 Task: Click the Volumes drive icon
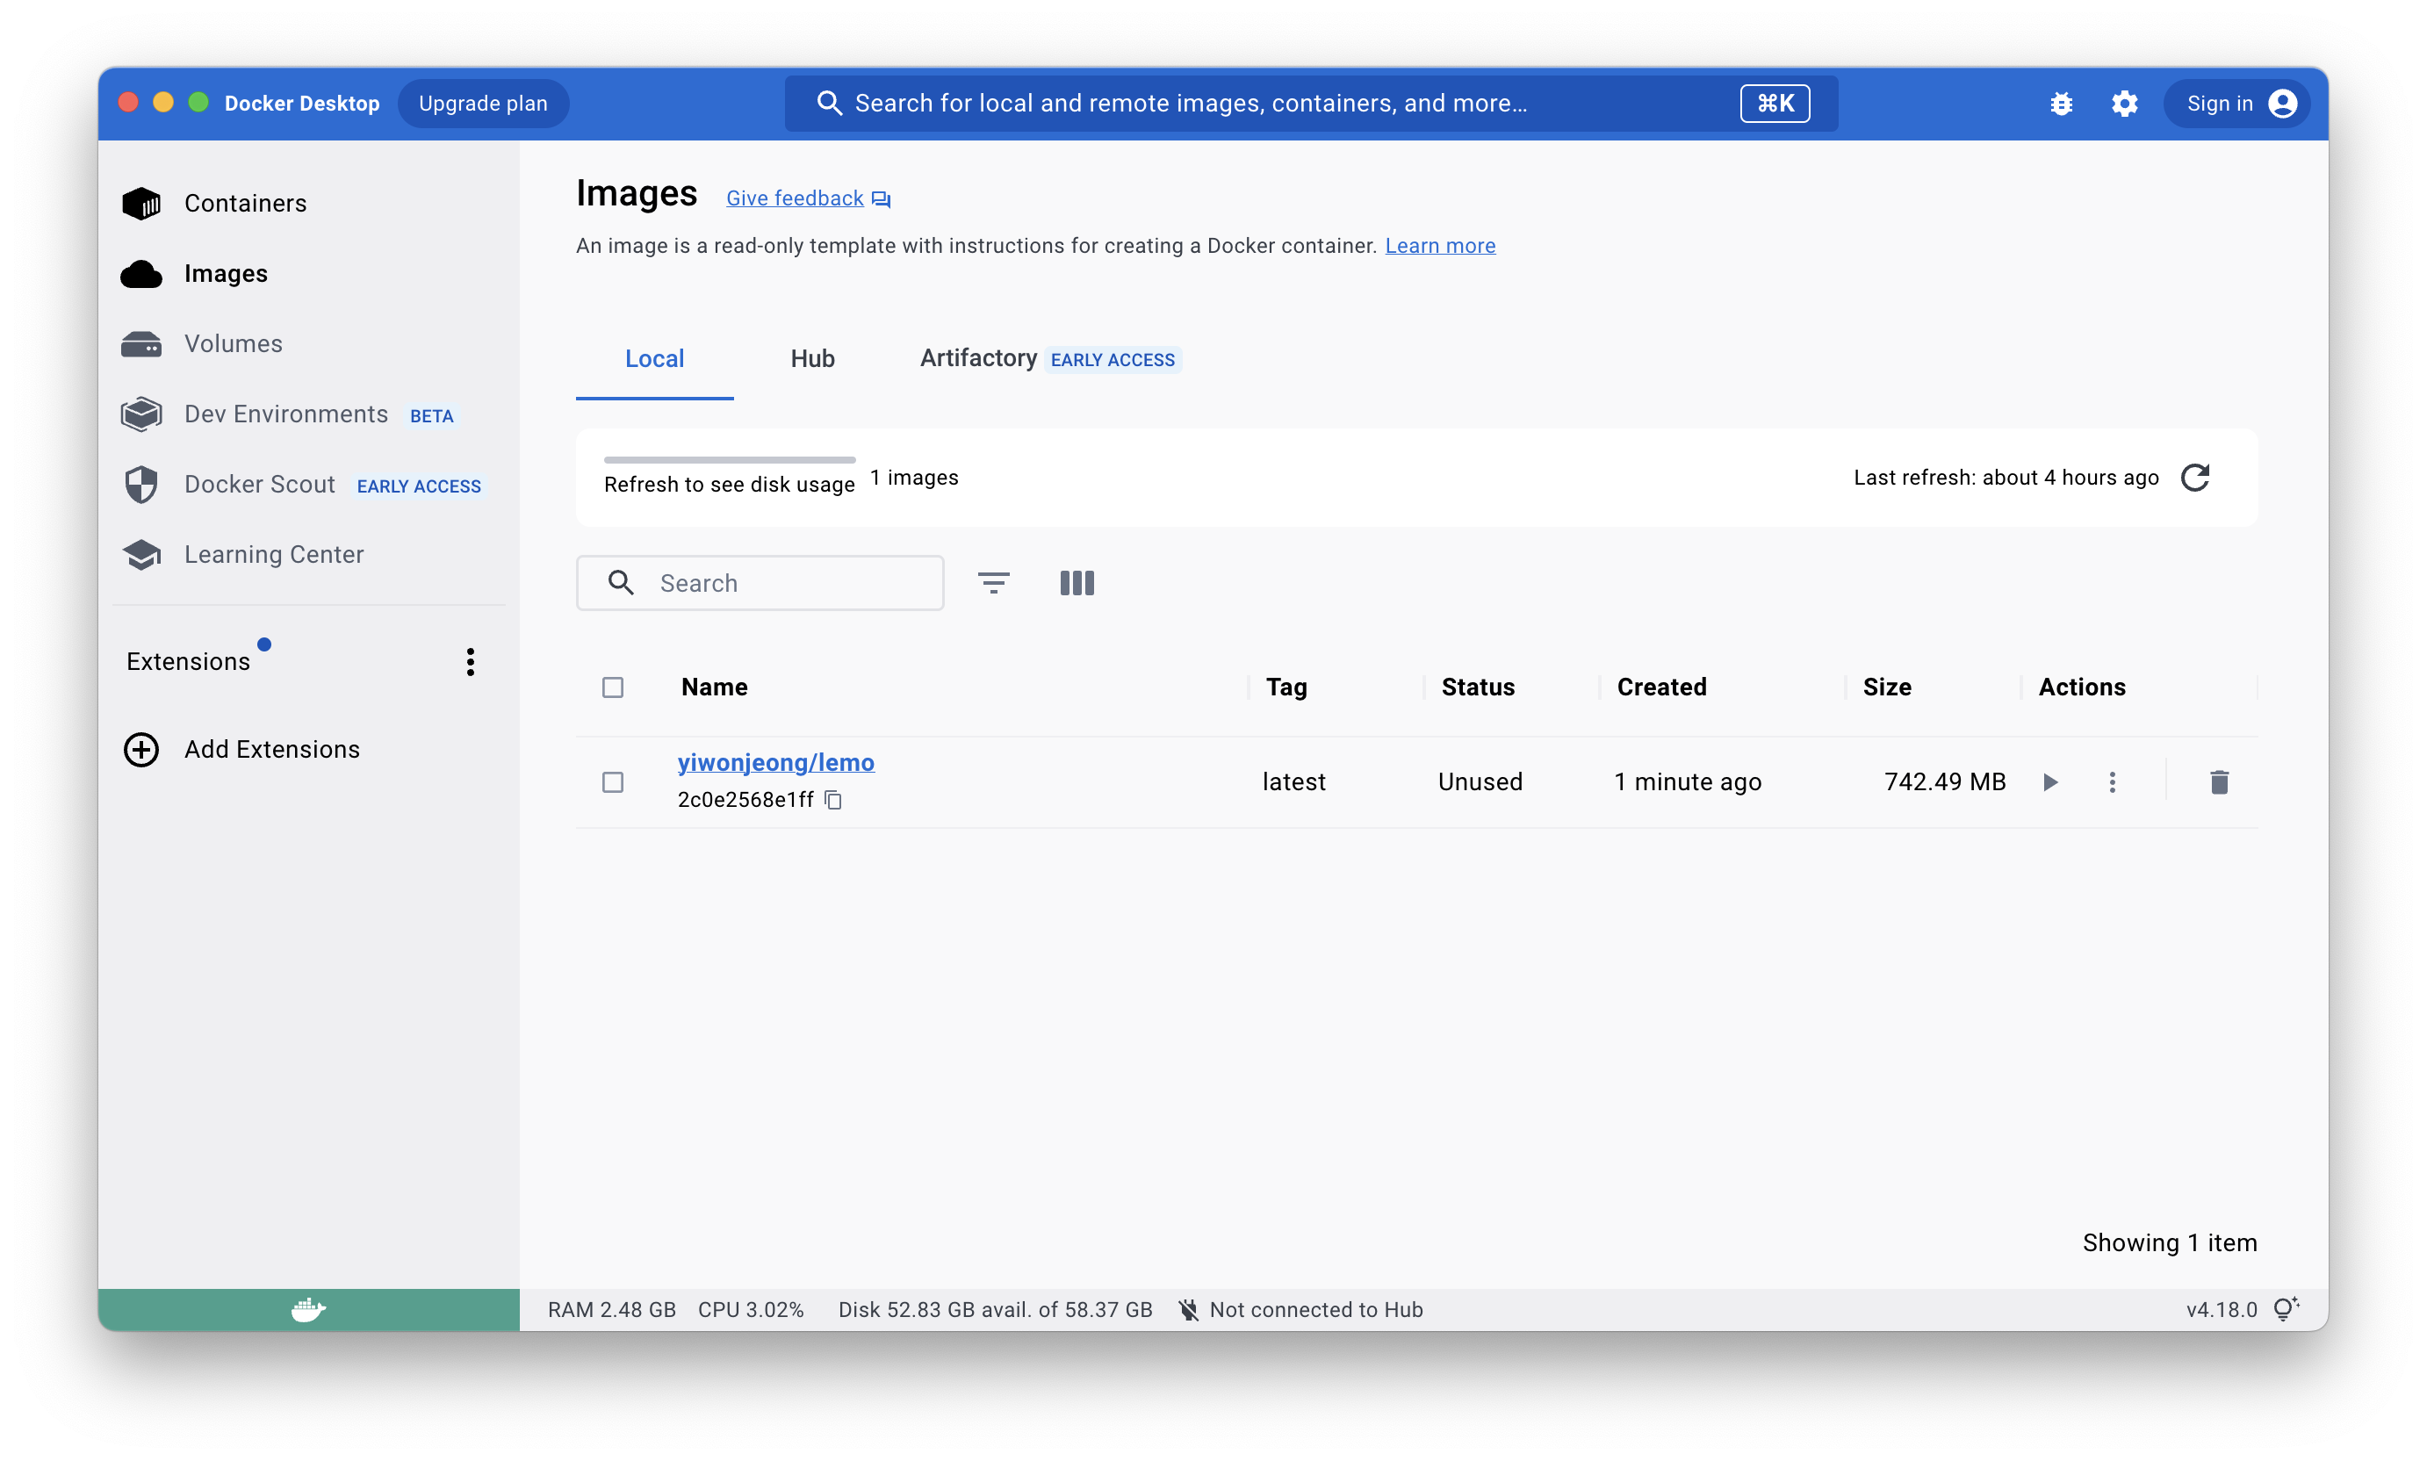(140, 343)
